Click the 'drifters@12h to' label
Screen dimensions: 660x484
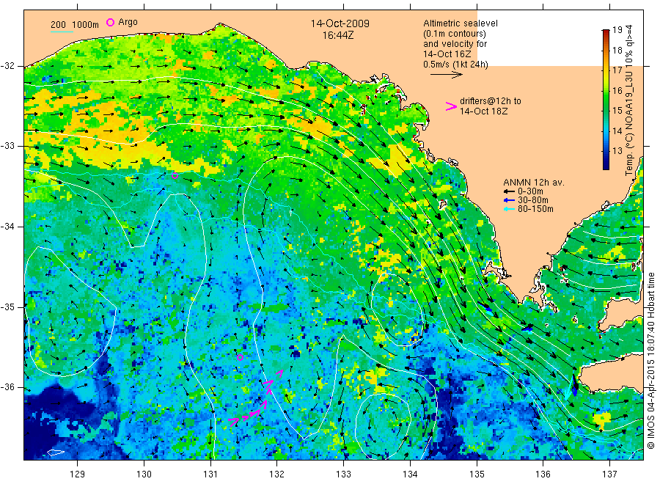click(491, 101)
